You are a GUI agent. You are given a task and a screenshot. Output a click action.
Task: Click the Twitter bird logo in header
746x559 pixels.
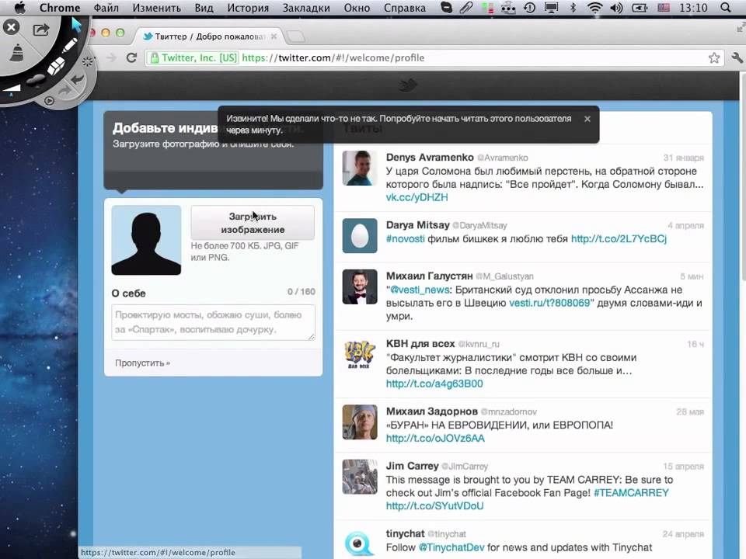(408, 85)
